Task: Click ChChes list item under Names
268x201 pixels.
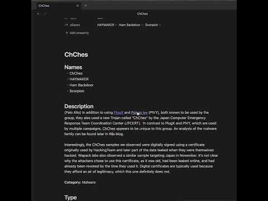Action: coord(76,73)
